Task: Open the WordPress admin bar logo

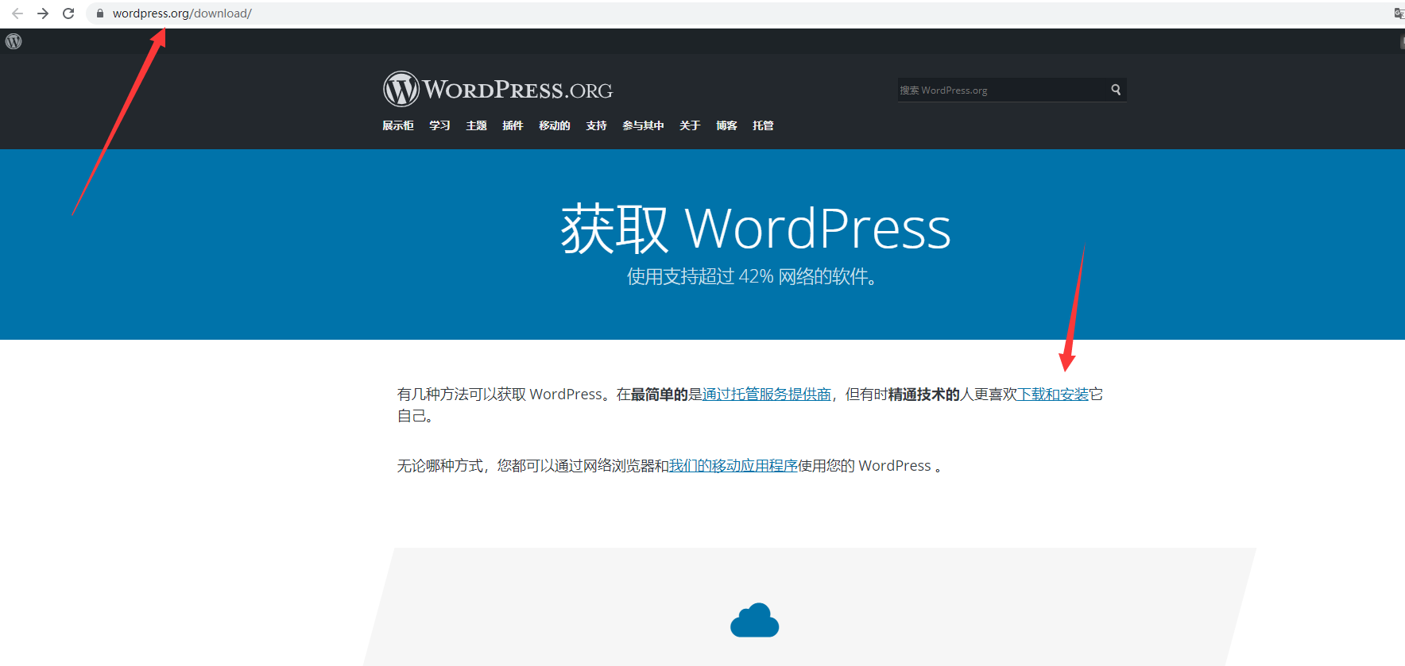Action: point(14,41)
